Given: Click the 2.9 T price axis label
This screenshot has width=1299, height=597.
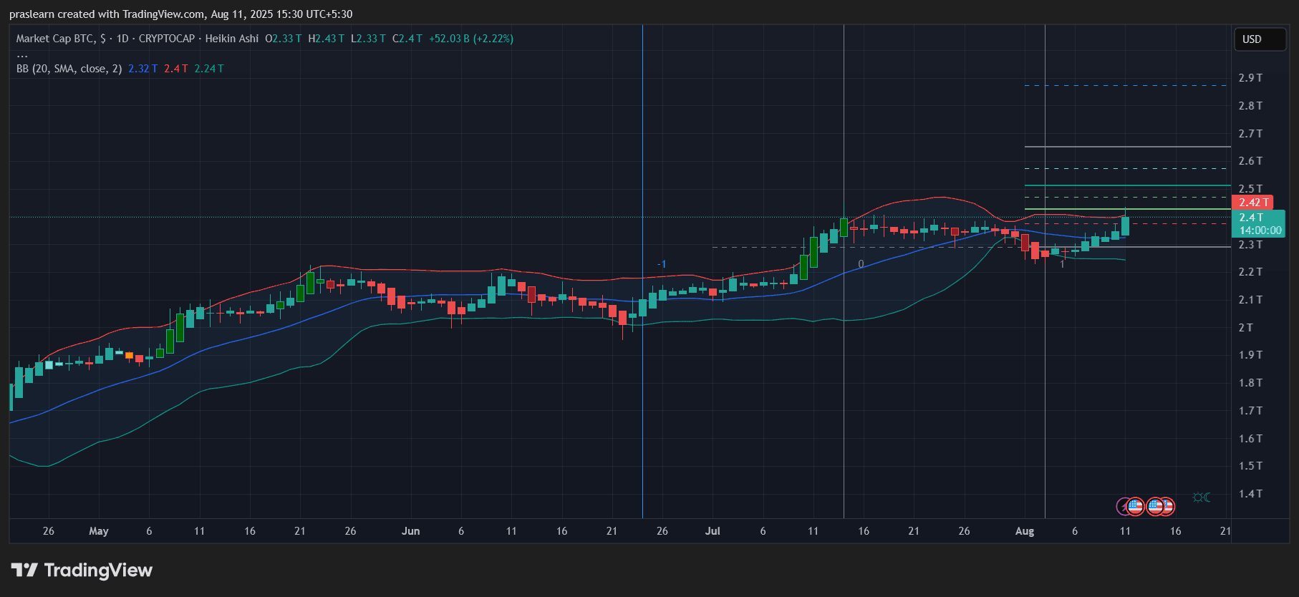Looking at the screenshot, I should tap(1250, 78).
